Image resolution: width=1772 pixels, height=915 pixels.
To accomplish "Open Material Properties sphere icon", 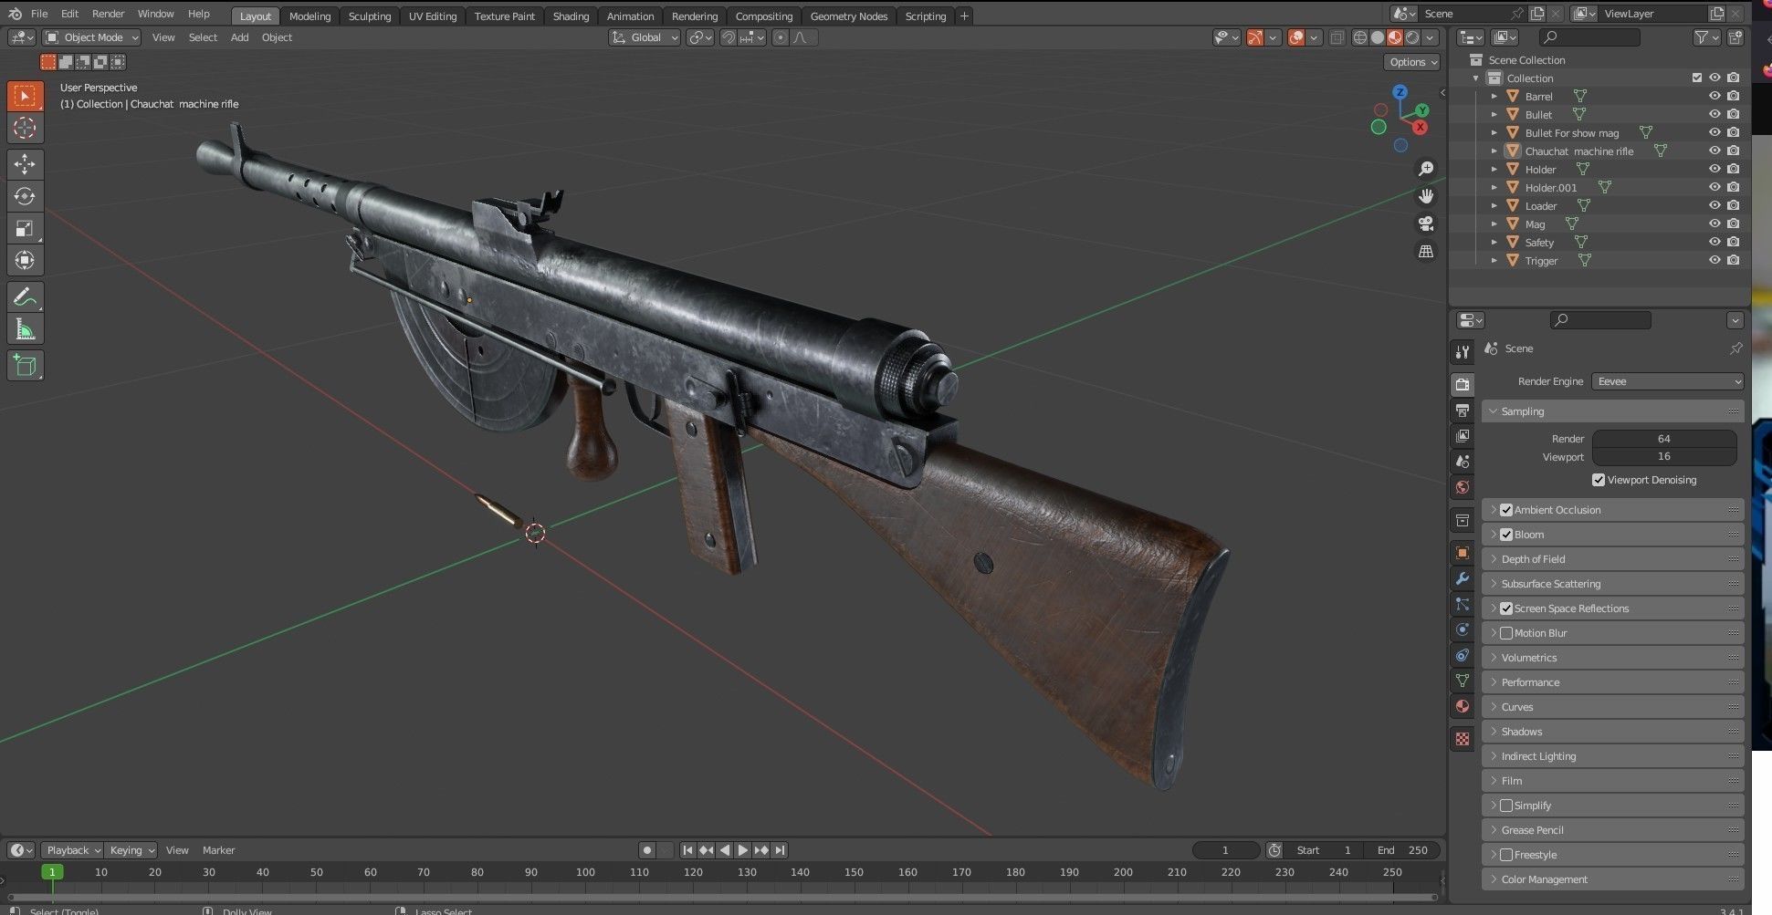I will [x=1462, y=705].
